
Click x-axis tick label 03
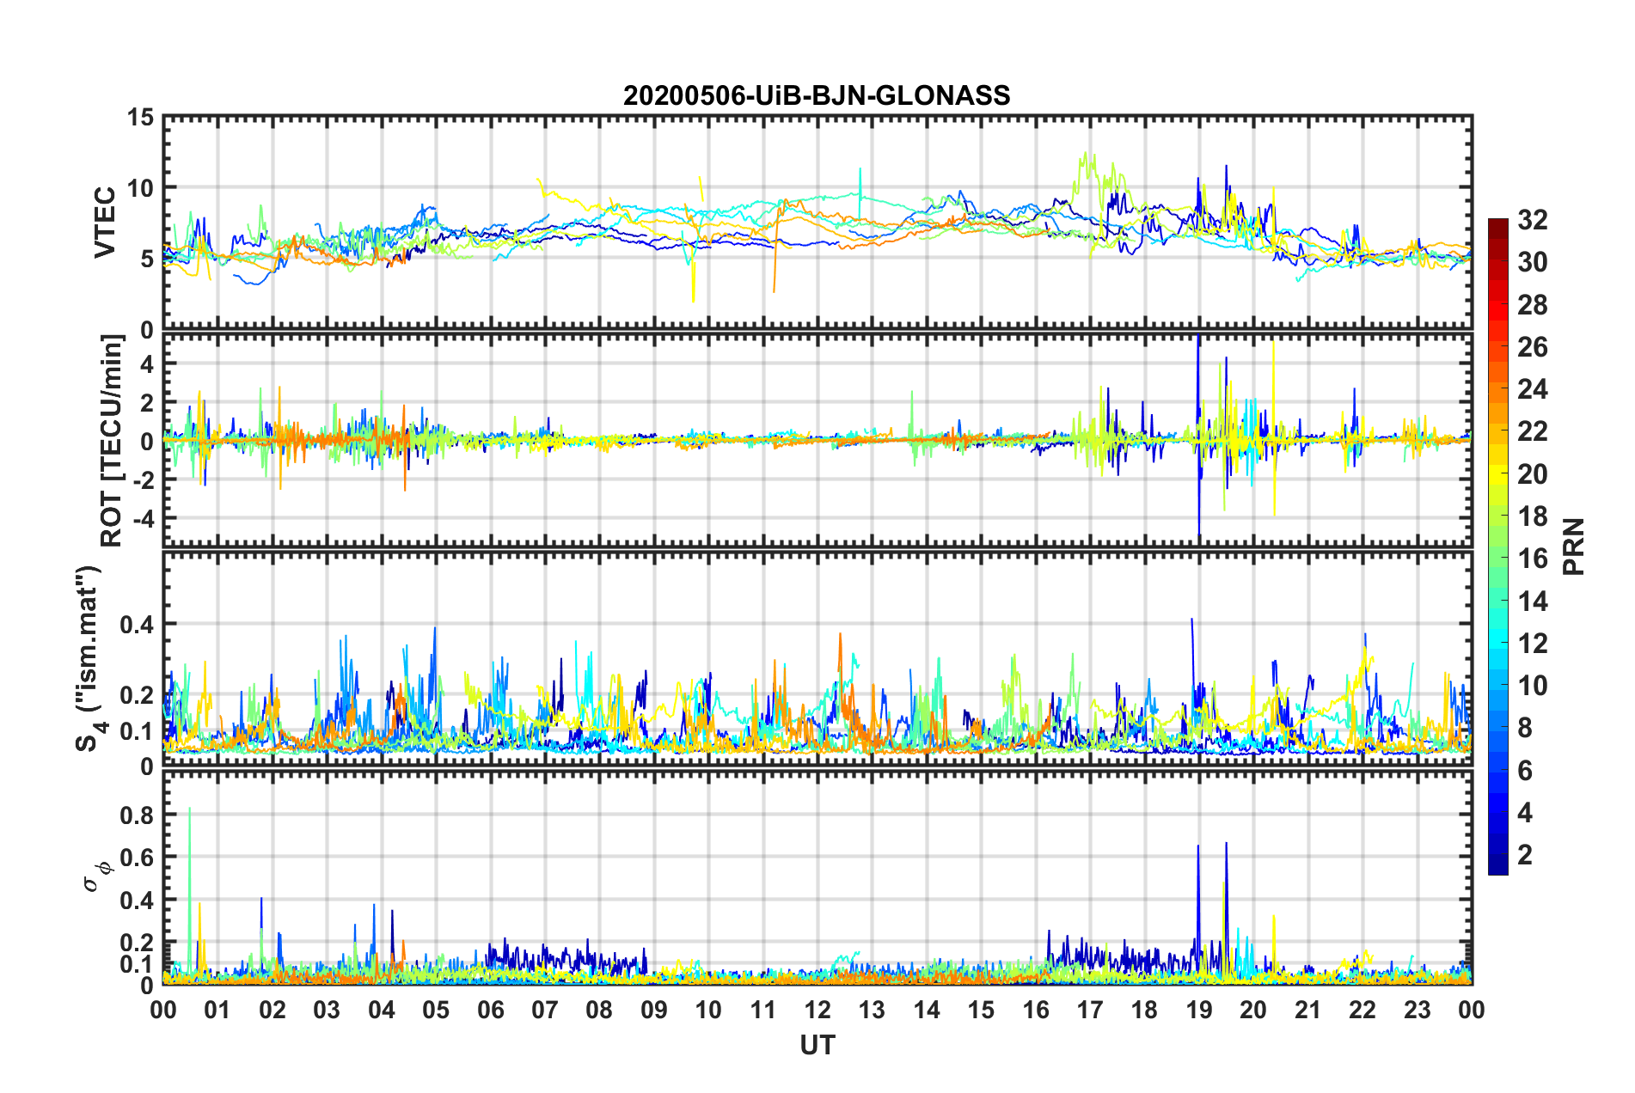(327, 1010)
